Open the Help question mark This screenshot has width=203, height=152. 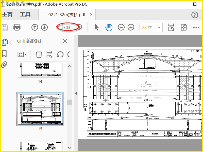[x=195, y=15]
